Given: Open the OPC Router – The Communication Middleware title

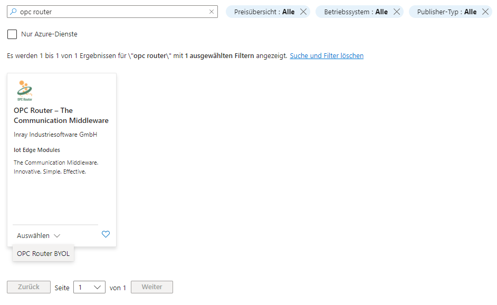Looking at the screenshot, I should [x=61, y=116].
